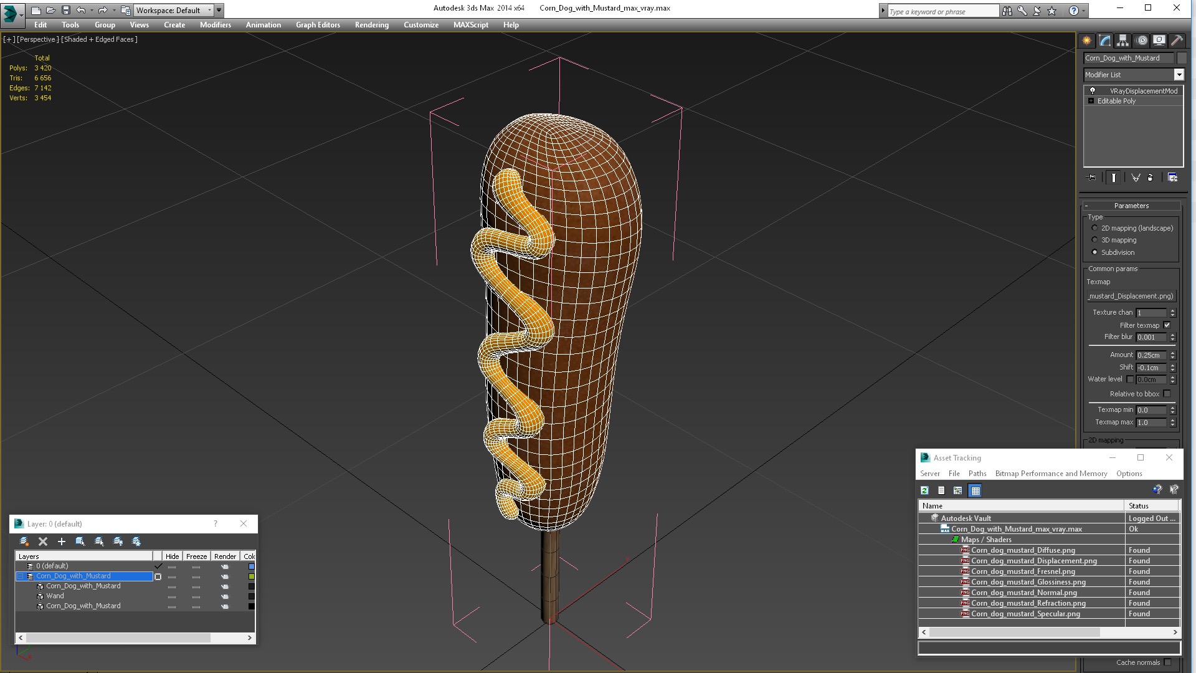Select 3D mapping radio button
This screenshot has height=673, width=1196.
tap(1094, 240)
